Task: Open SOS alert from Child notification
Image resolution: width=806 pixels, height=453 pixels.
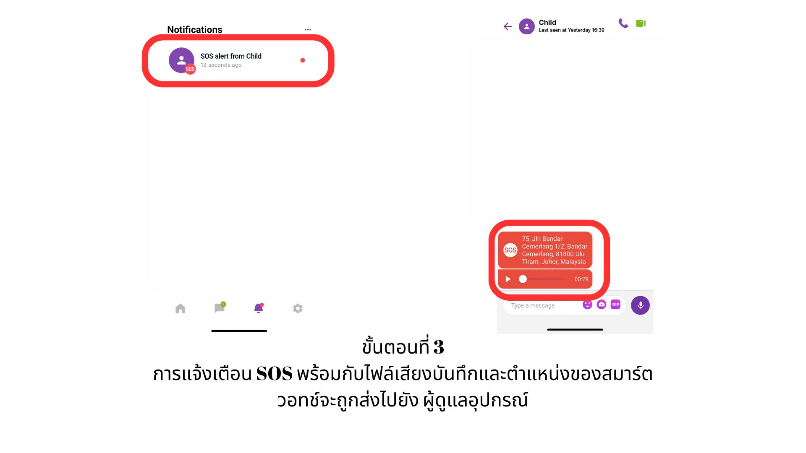Action: point(238,61)
